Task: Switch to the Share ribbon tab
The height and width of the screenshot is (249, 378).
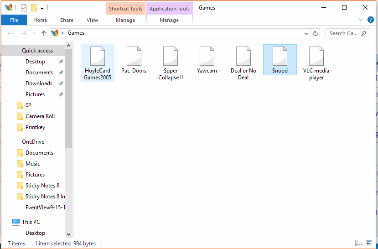Action: pos(67,20)
